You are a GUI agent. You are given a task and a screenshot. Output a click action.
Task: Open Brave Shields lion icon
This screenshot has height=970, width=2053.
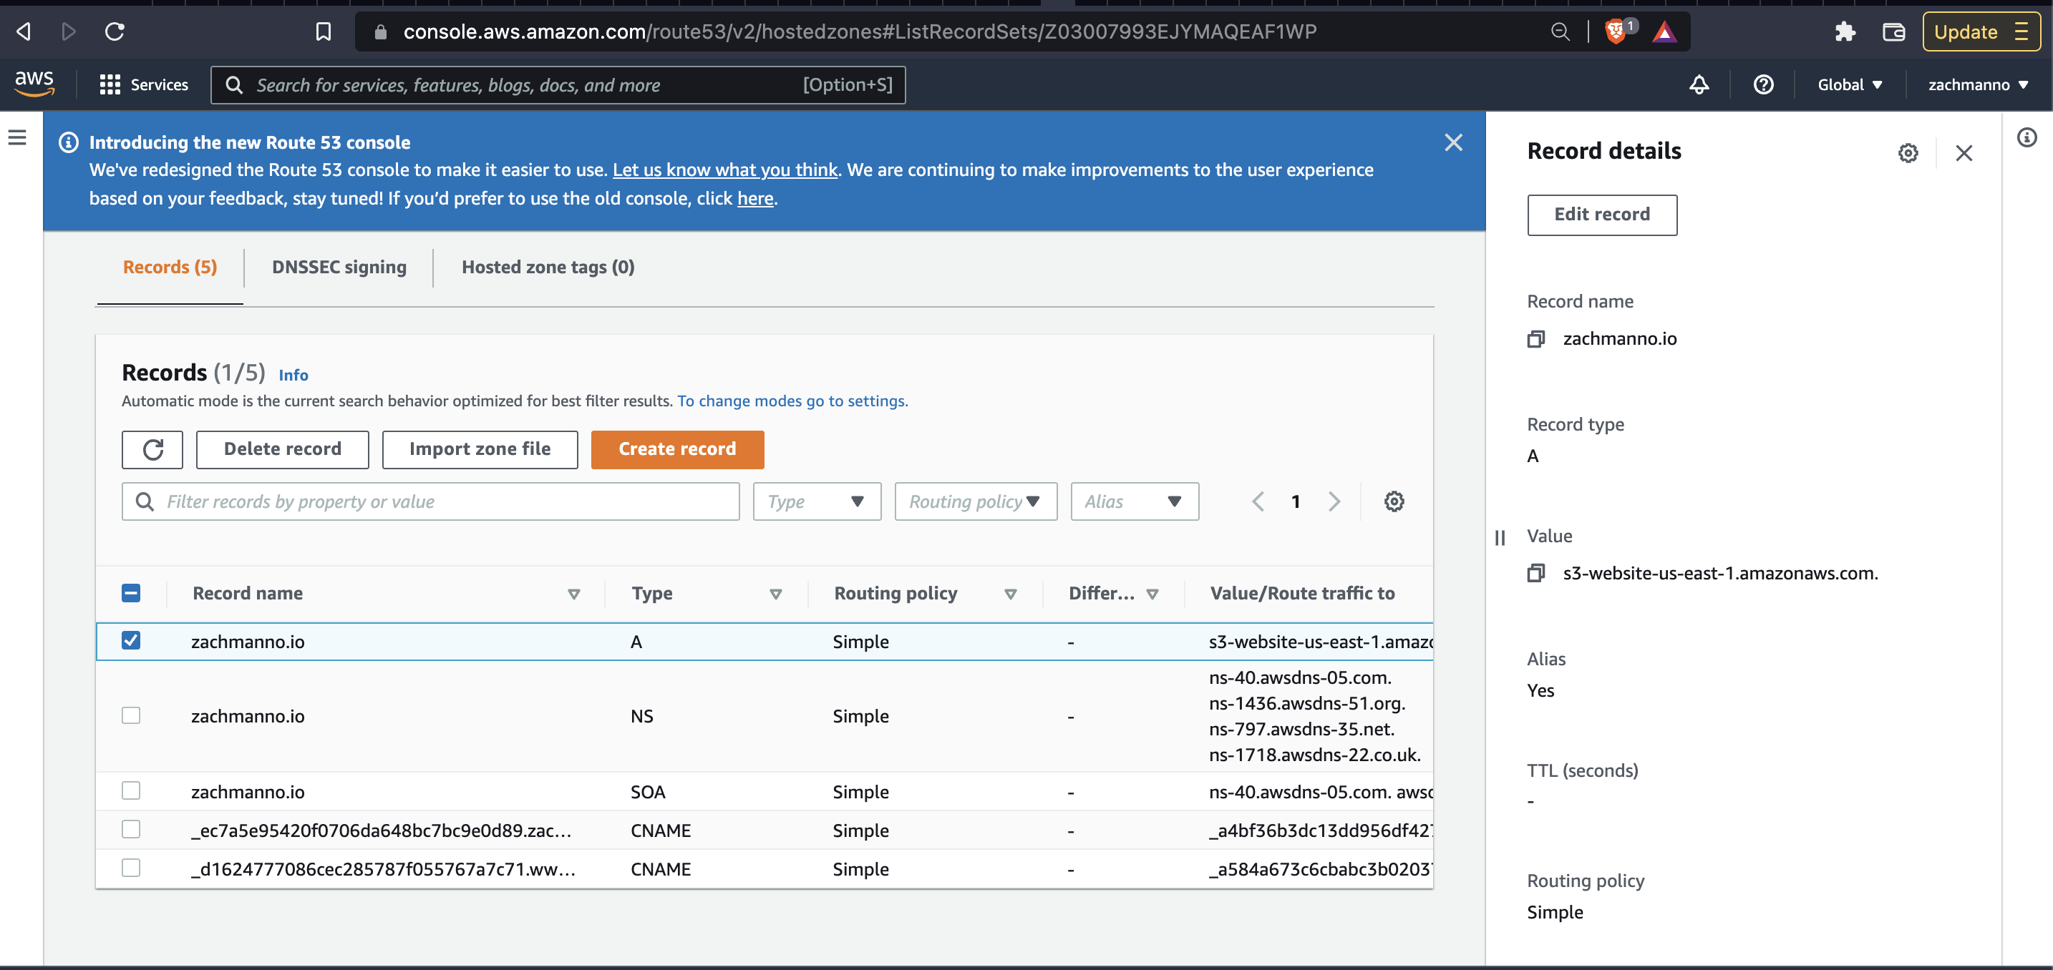pos(1615,32)
